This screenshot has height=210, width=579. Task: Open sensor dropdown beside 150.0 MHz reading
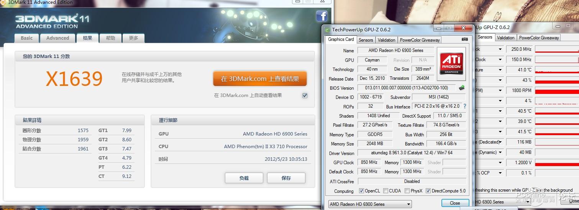[x=500, y=60]
